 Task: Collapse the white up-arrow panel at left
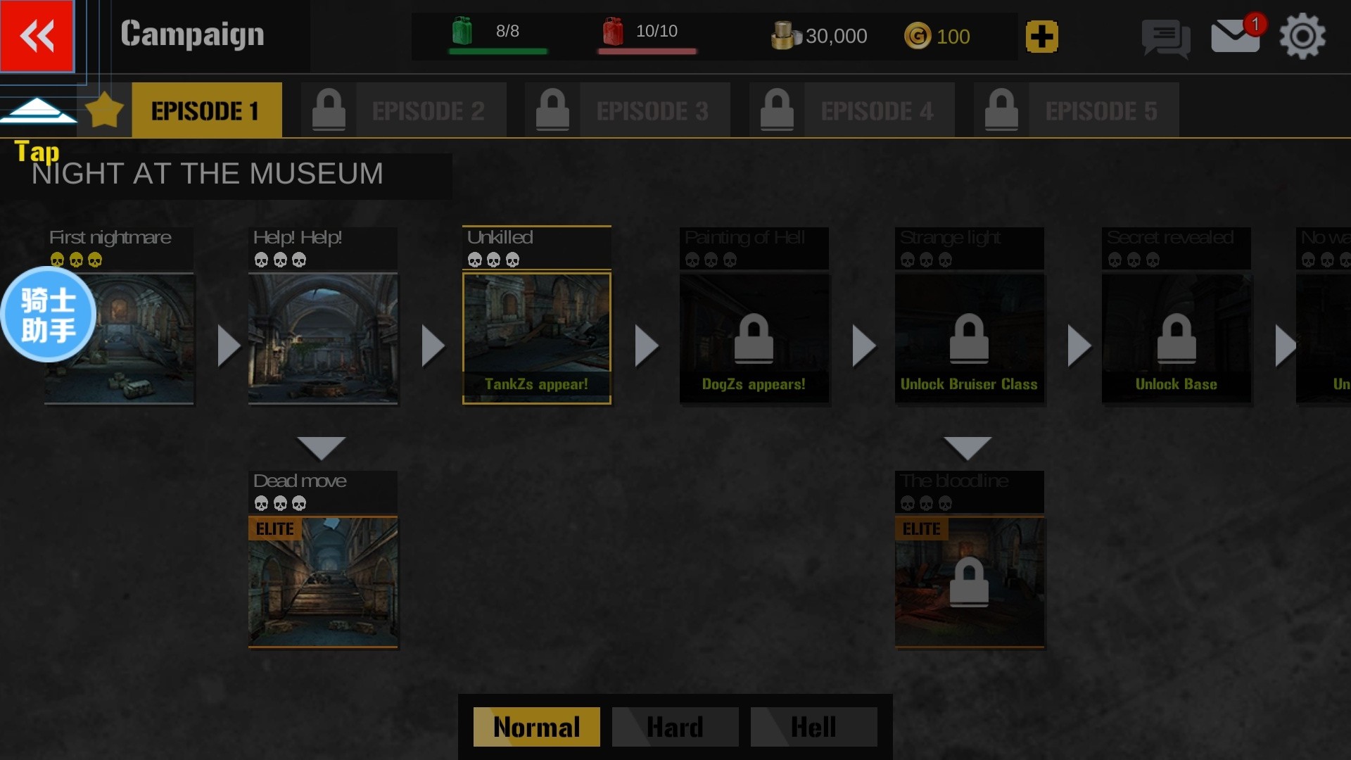(38, 110)
